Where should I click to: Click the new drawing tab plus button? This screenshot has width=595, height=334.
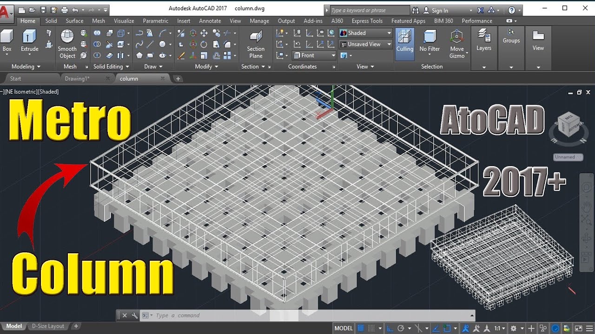pyautogui.click(x=178, y=78)
